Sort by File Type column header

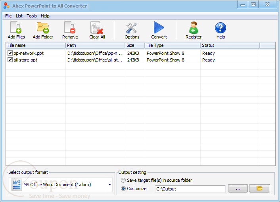[x=173, y=45]
